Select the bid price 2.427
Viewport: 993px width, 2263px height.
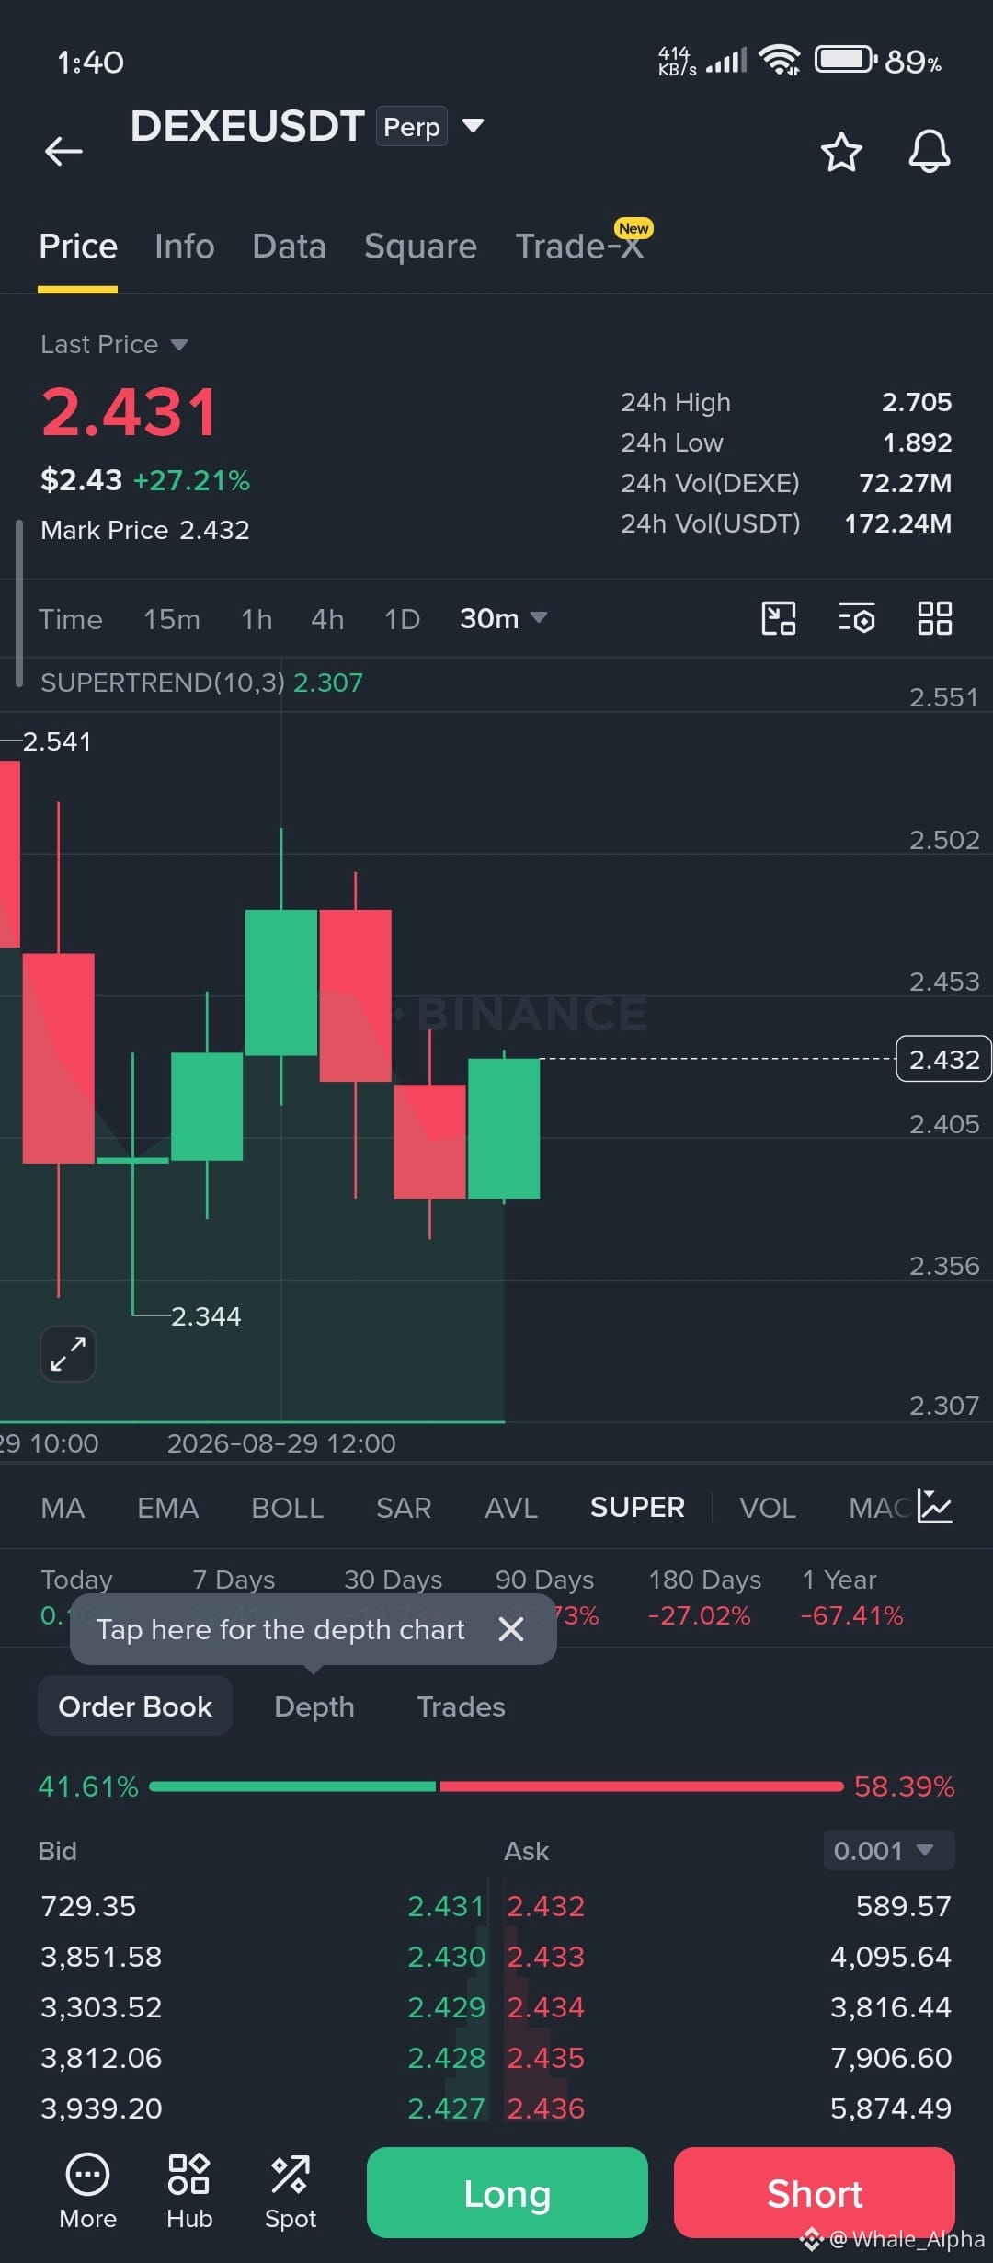[x=446, y=2108]
